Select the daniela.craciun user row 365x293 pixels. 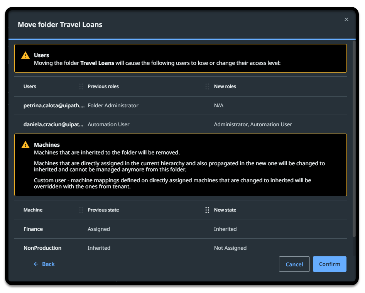coord(53,124)
